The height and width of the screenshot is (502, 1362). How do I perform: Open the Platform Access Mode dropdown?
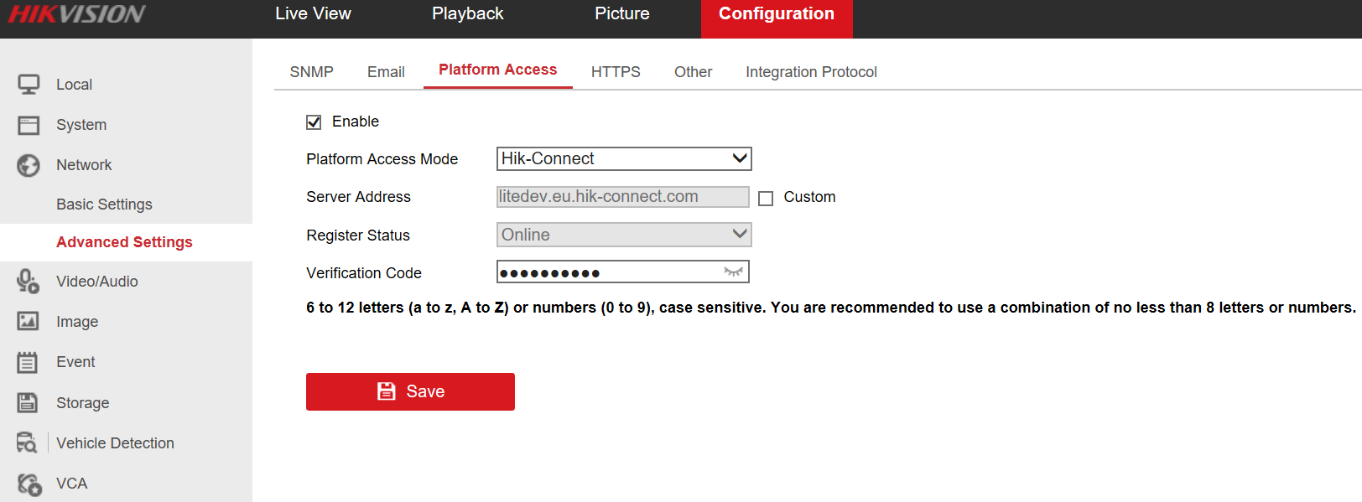tap(623, 158)
